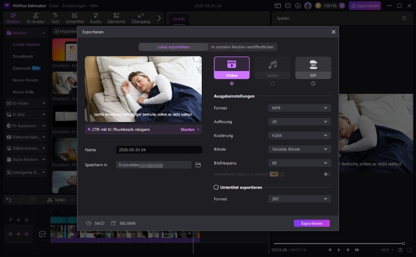Mute the upper timeline track

27,220
